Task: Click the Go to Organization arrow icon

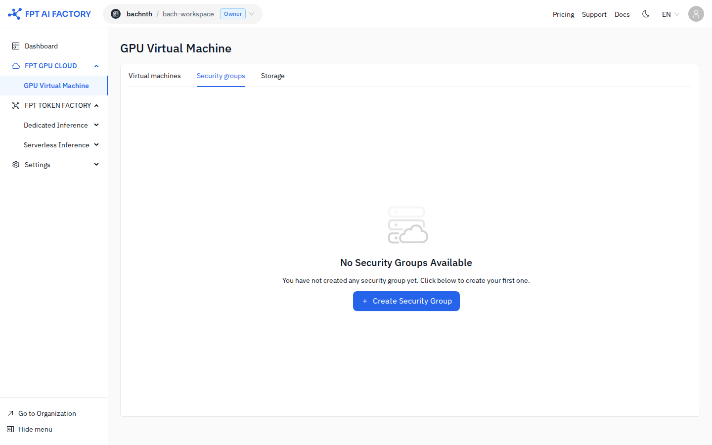Action: [10, 413]
